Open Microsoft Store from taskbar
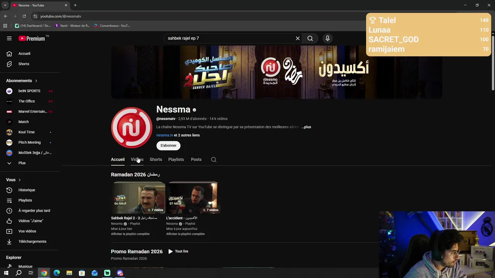495x278 pixels. 82,273
